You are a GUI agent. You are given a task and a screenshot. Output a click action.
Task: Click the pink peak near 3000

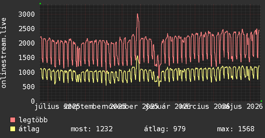(137, 14)
